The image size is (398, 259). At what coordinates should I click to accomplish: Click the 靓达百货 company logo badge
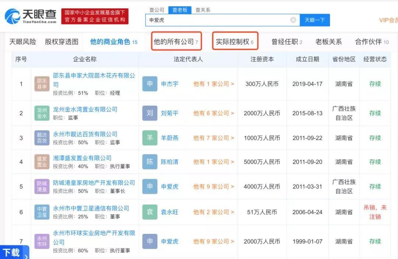tap(42, 138)
